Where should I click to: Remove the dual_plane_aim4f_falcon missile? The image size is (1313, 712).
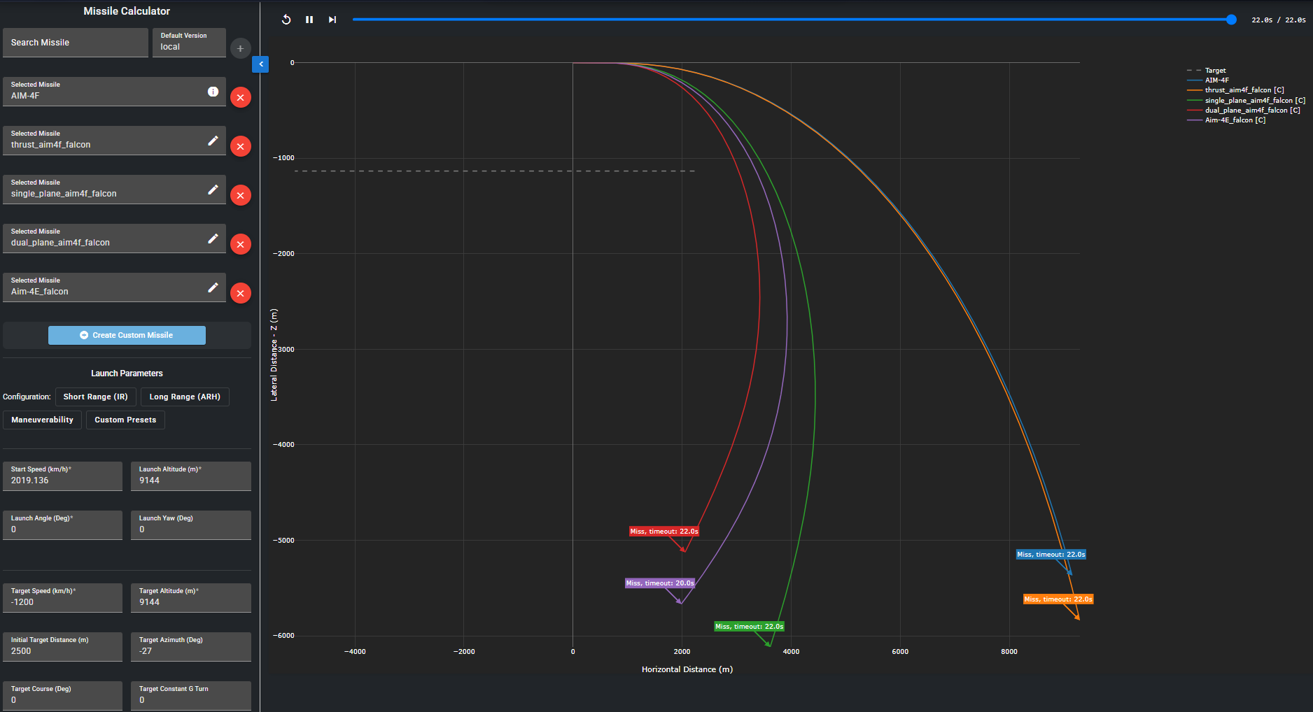click(x=241, y=244)
